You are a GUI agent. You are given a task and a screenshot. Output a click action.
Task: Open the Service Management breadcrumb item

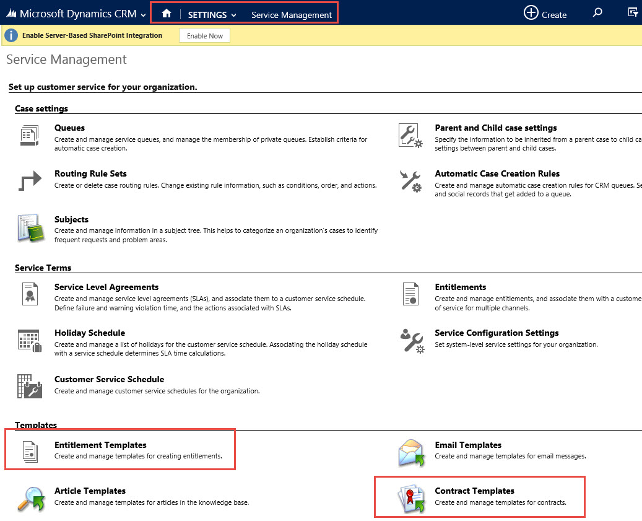[292, 15]
